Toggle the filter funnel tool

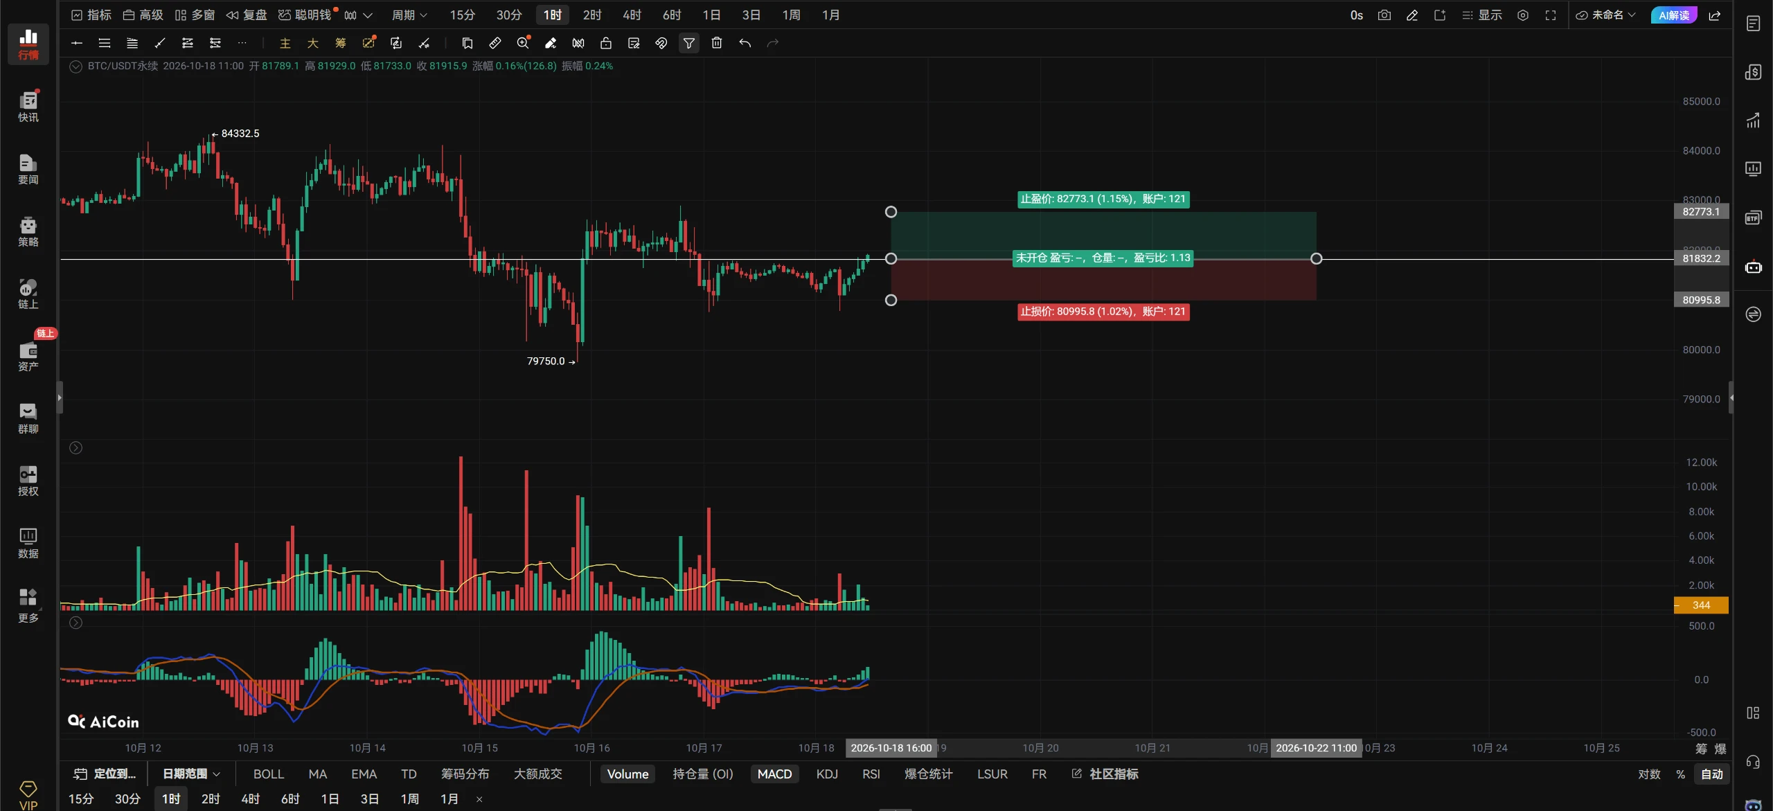(689, 43)
